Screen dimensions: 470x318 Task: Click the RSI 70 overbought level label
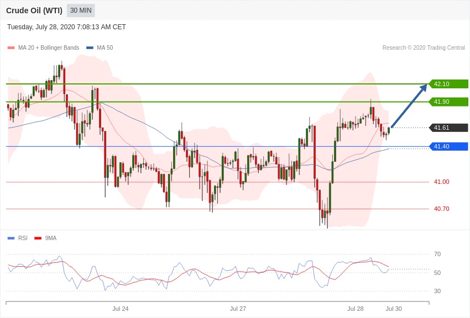pos(437,255)
